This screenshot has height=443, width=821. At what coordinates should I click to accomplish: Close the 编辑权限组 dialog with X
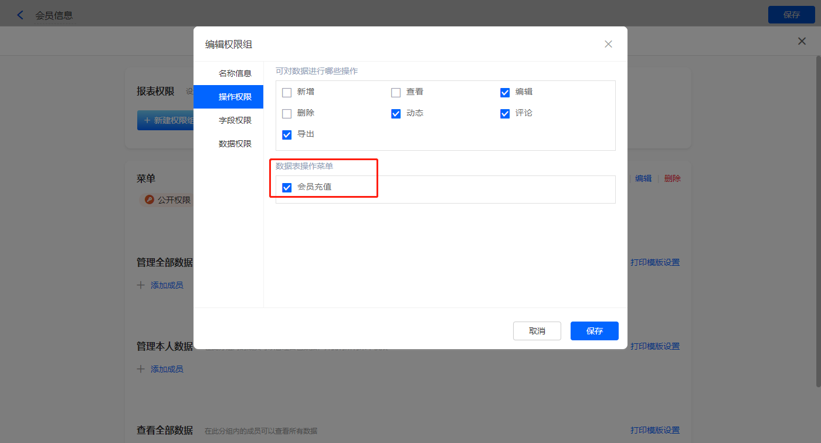click(x=608, y=44)
